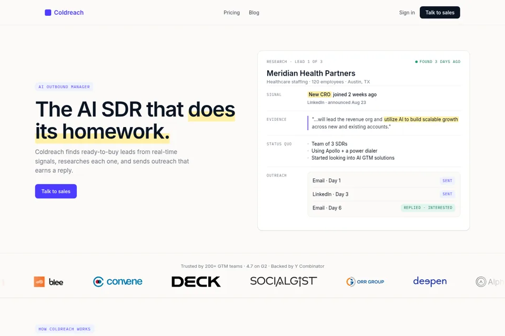This screenshot has width=505, height=336.
Task: Click the green FOUND 3 DAYS AGO status
Action: 438,62
